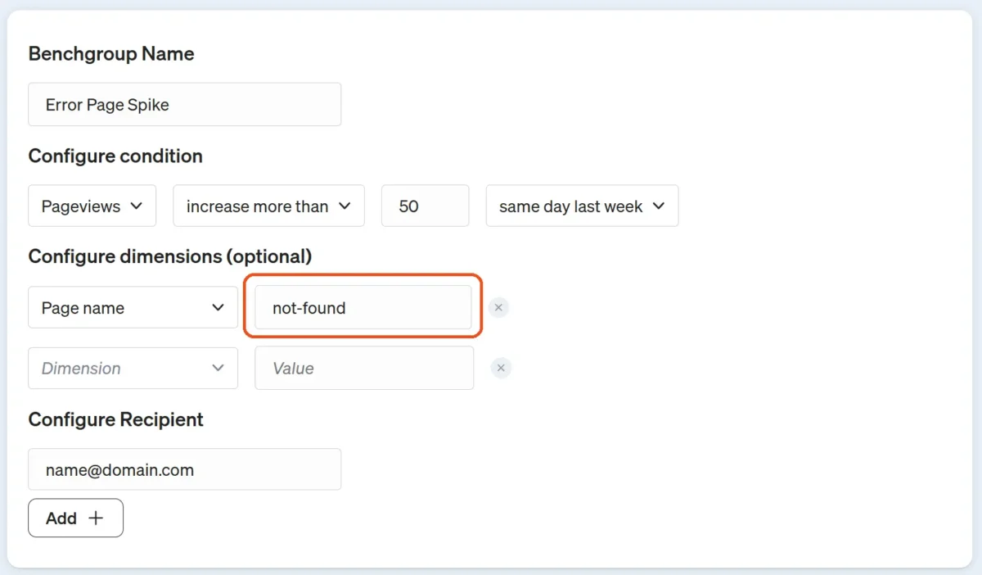Open the comparison period dropdown
The image size is (982, 575).
tap(582, 206)
